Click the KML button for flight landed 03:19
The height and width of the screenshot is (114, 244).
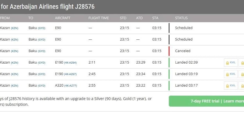coord(231,74)
